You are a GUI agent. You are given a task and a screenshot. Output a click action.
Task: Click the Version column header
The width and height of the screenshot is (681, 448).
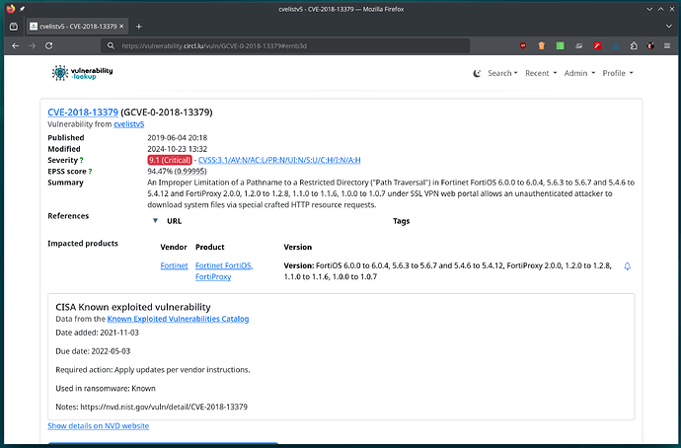pyautogui.click(x=298, y=247)
